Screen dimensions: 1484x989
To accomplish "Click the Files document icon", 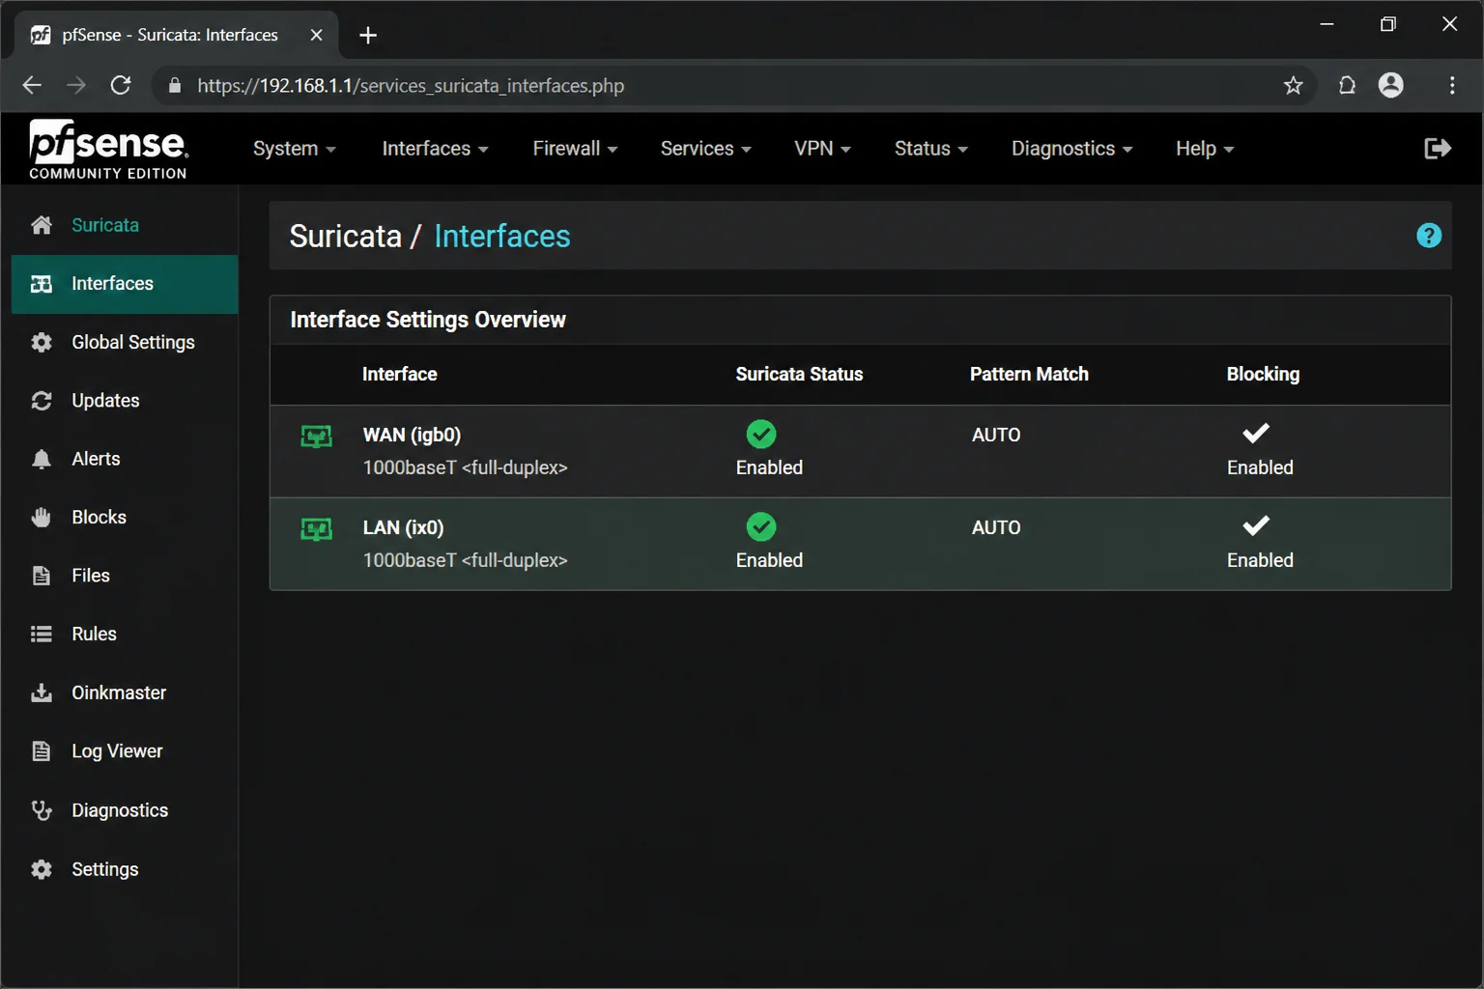I will point(42,576).
